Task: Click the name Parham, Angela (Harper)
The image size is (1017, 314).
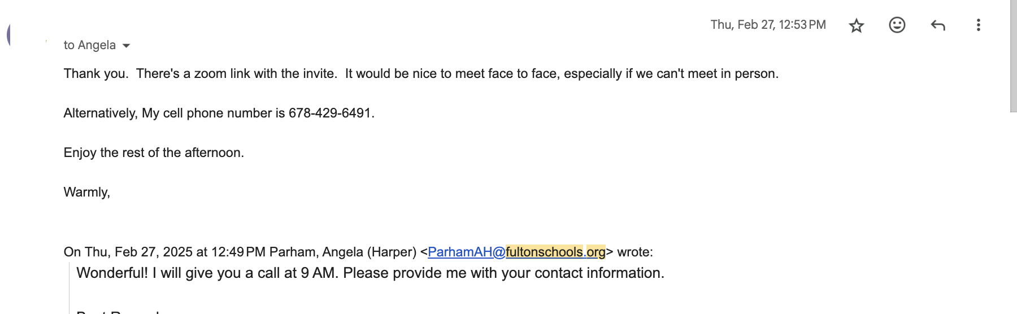Action: tap(343, 252)
